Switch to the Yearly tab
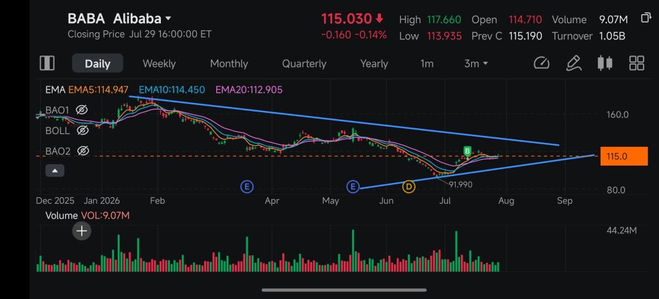Screen dimensions: 659x299 374,64
